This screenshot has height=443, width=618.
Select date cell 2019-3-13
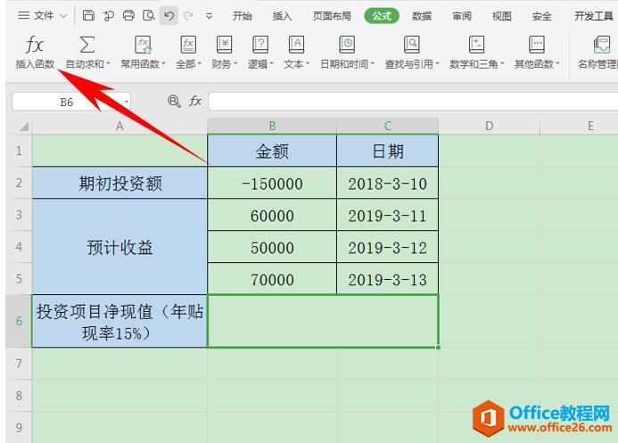coord(387,279)
